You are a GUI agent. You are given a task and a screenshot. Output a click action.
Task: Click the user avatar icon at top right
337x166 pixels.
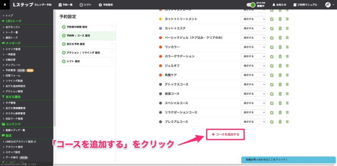(328, 5)
